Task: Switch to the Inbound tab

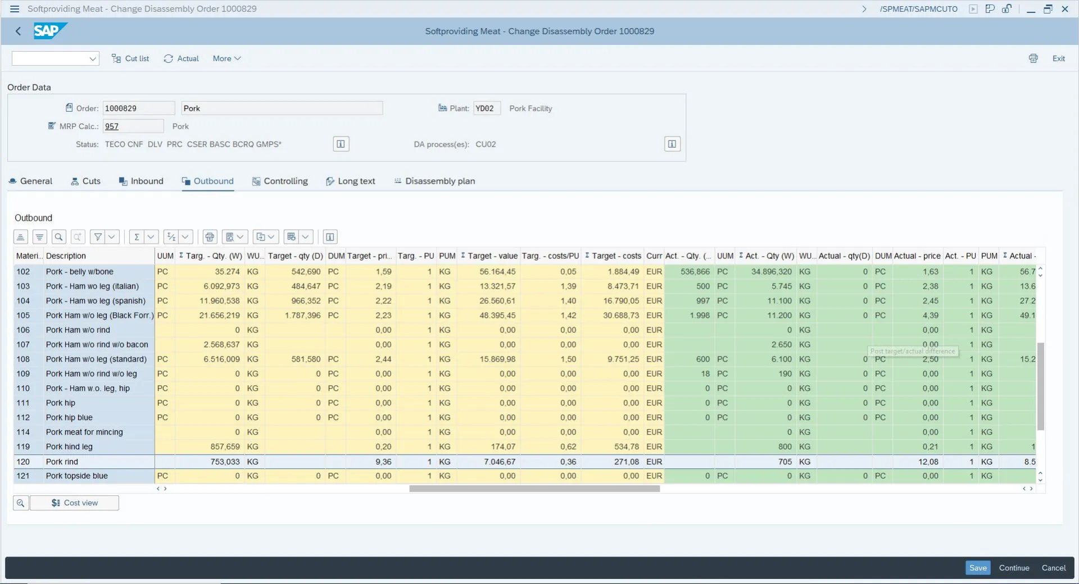Action: pyautogui.click(x=141, y=181)
